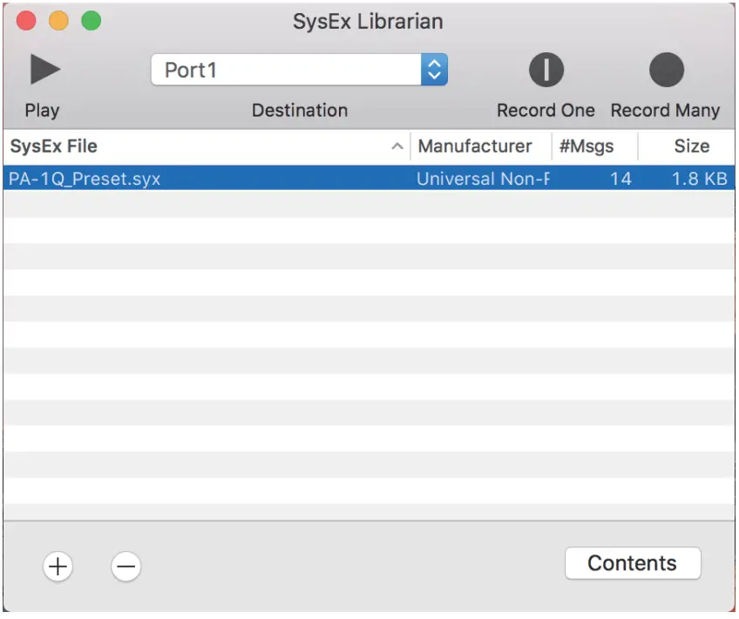Add a SysEx file with plus button
The width and height of the screenshot is (739, 619).
[58, 567]
